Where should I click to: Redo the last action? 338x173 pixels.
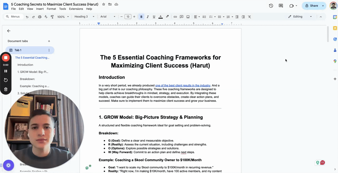33,17
